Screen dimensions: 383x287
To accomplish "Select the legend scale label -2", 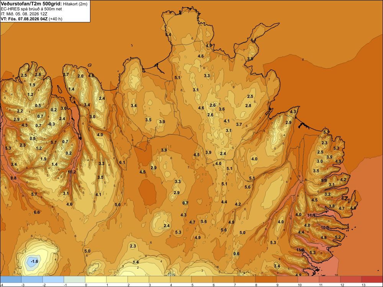I will pos(44,285).
